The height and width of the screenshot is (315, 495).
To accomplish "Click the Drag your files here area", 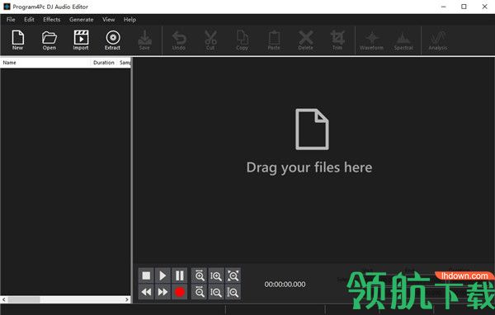I will tap(309, 167).
